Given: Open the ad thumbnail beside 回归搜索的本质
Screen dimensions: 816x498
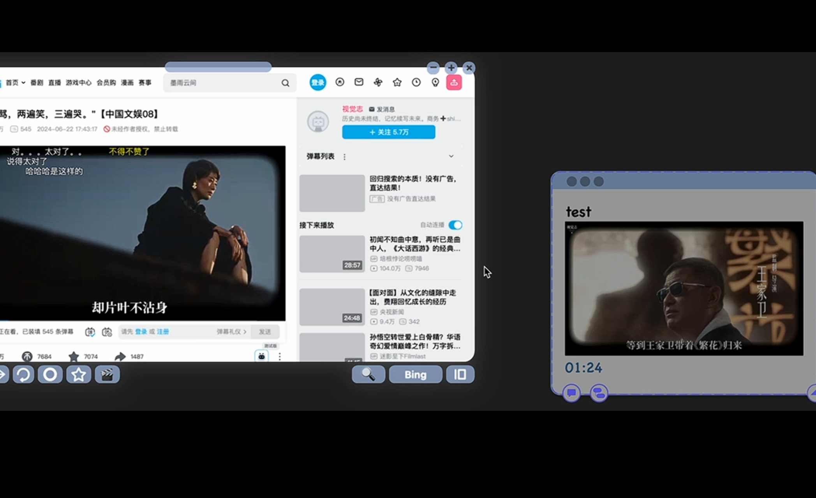Looking at the screenshot, I should tap(332, 193).
